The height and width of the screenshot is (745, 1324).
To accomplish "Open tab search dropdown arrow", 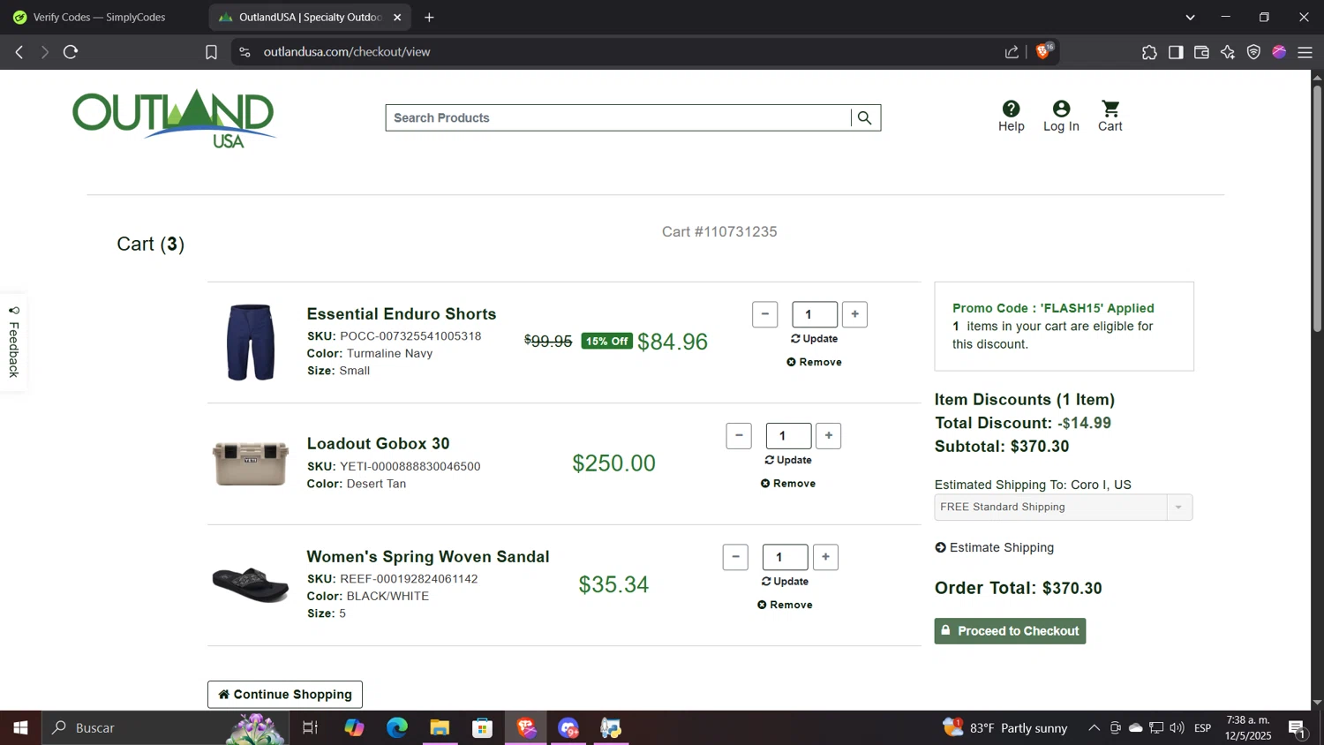I will [1190, 17].
